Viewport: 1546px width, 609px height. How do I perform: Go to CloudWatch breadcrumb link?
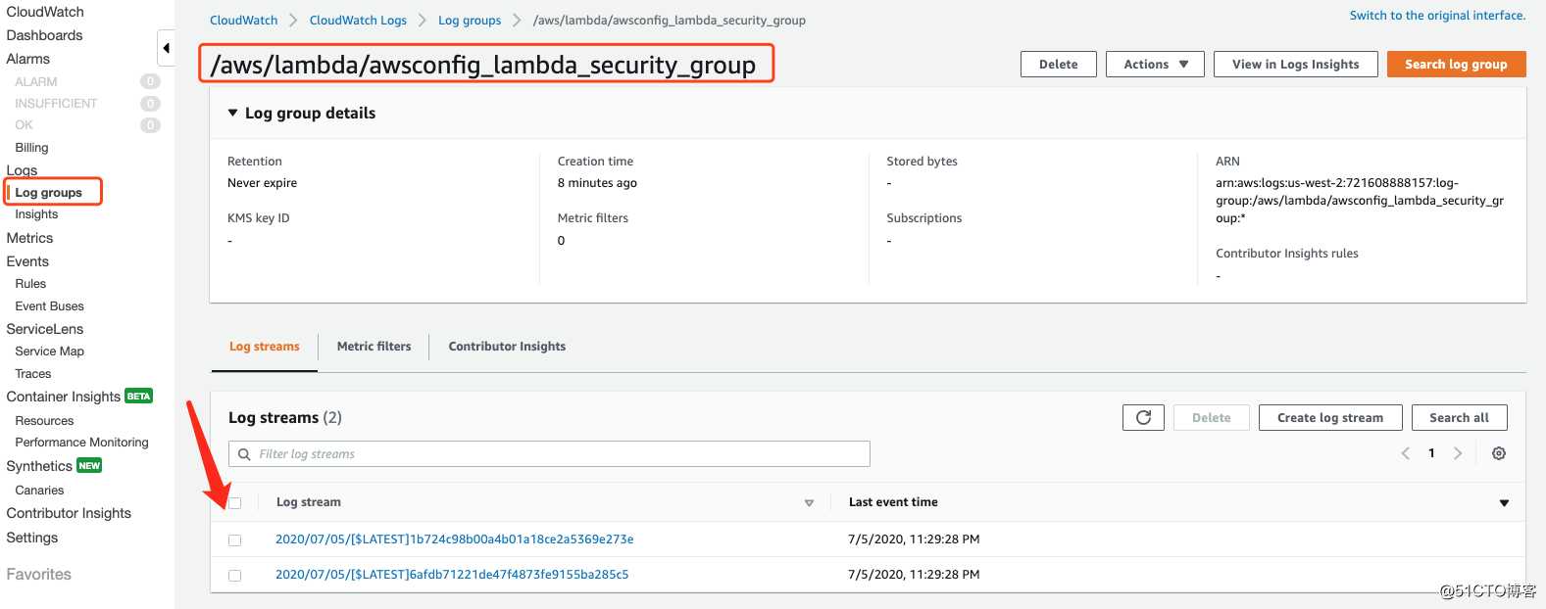point(243,21)
